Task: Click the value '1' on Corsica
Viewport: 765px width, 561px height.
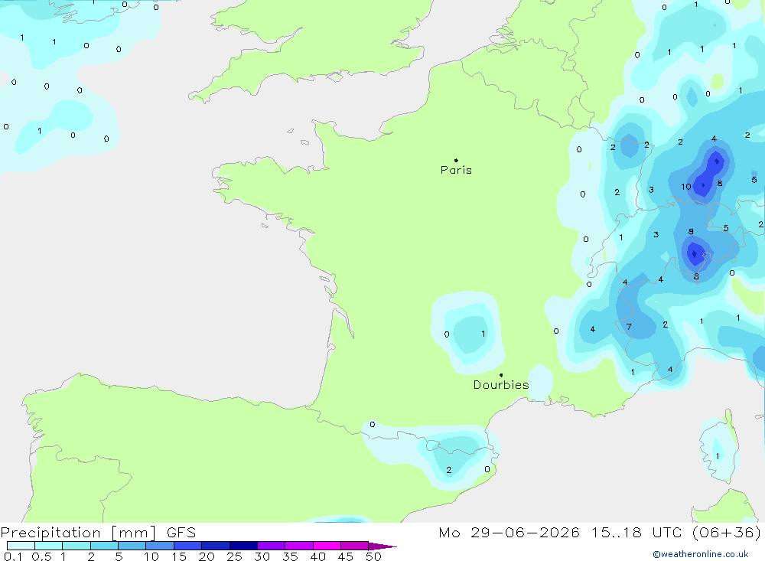Action: pyautogui.click(x=718, y=456)
